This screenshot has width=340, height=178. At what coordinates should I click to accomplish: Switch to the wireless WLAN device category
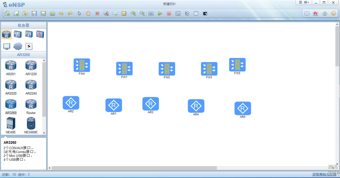tap(29, 34)
